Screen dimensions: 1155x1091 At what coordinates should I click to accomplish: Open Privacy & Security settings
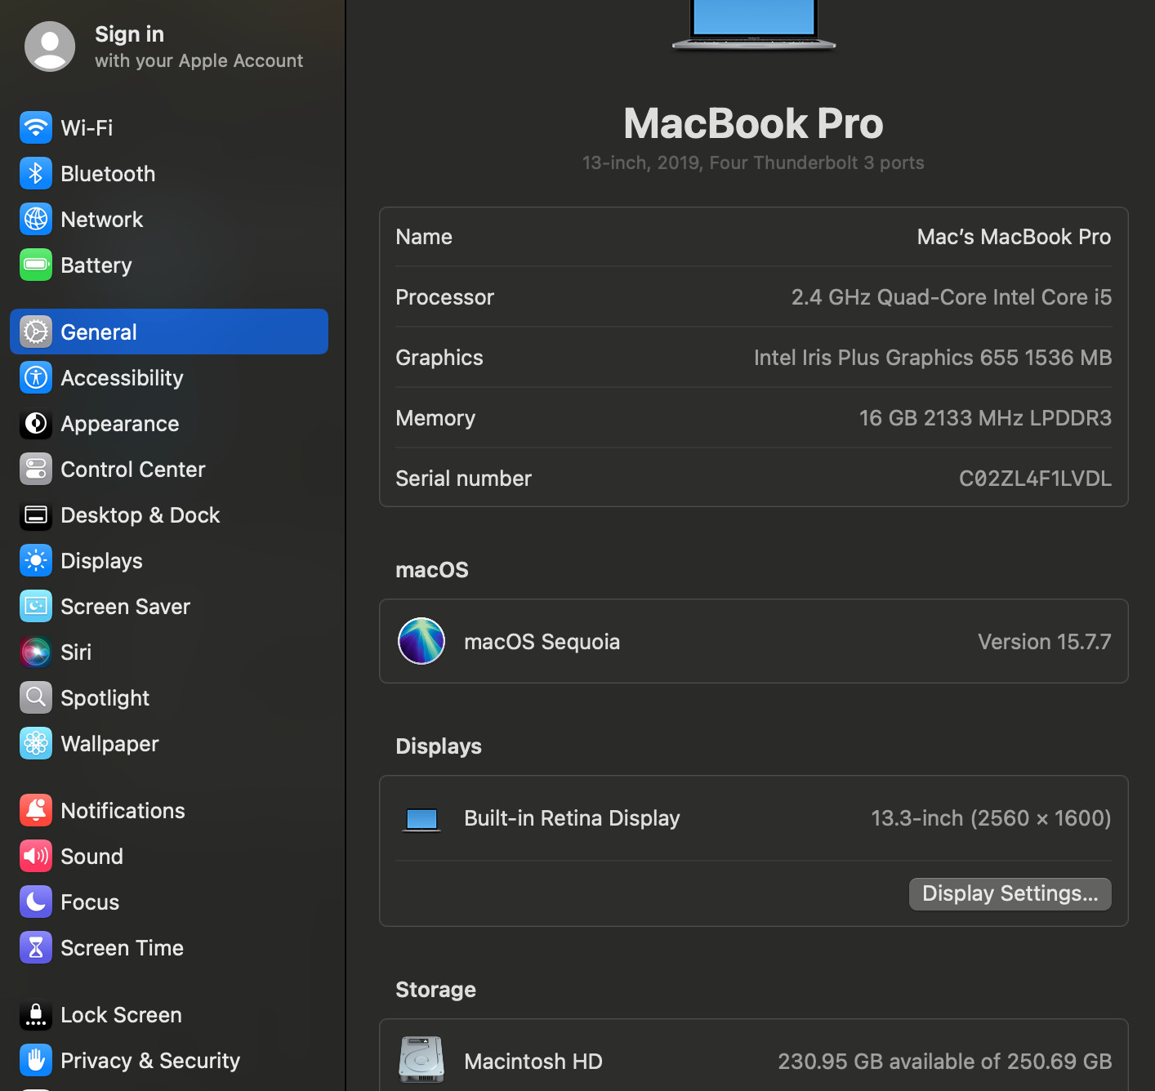(x=169, y=1060)
